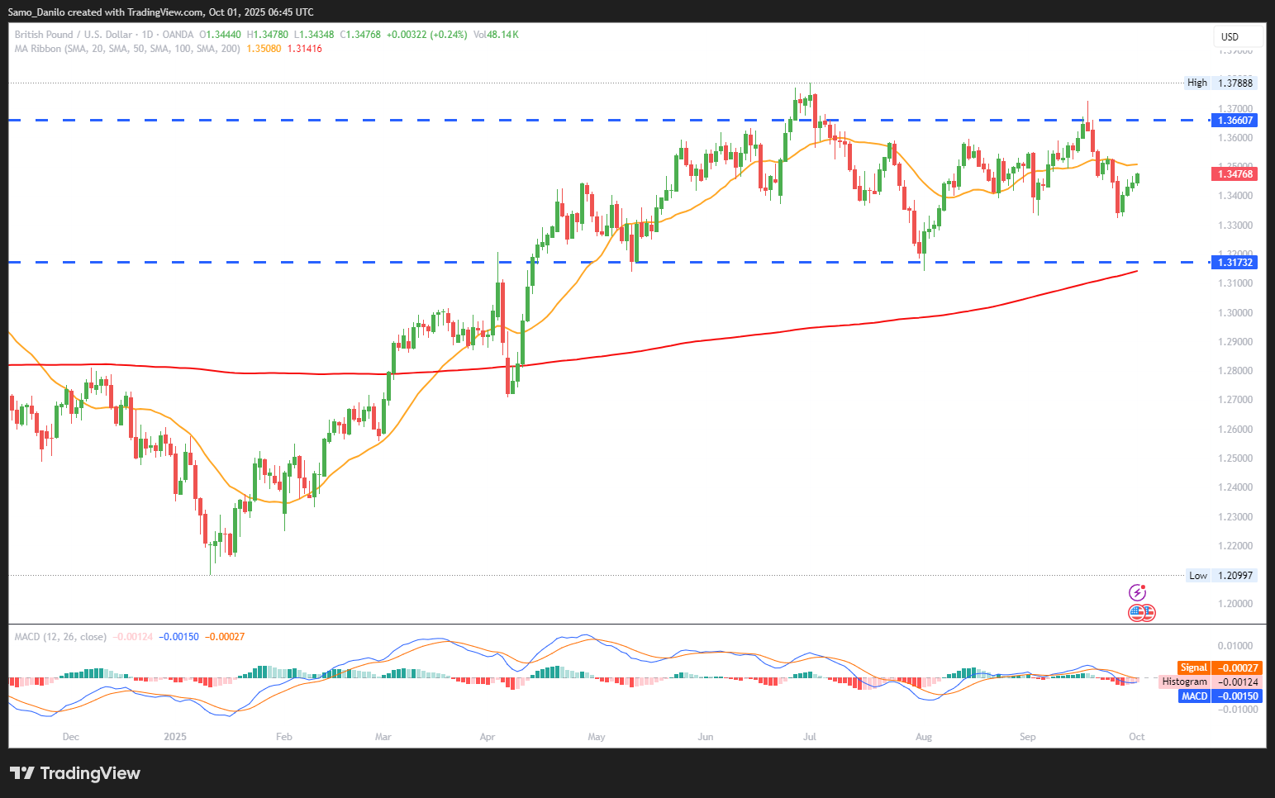Click the purple lightning bolt news icon
1275x798 pixels.
click(1138, 592)
